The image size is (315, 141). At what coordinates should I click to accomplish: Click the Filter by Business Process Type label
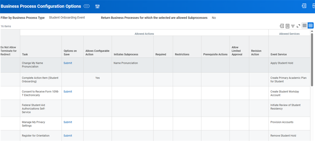[x=23, y=18]
